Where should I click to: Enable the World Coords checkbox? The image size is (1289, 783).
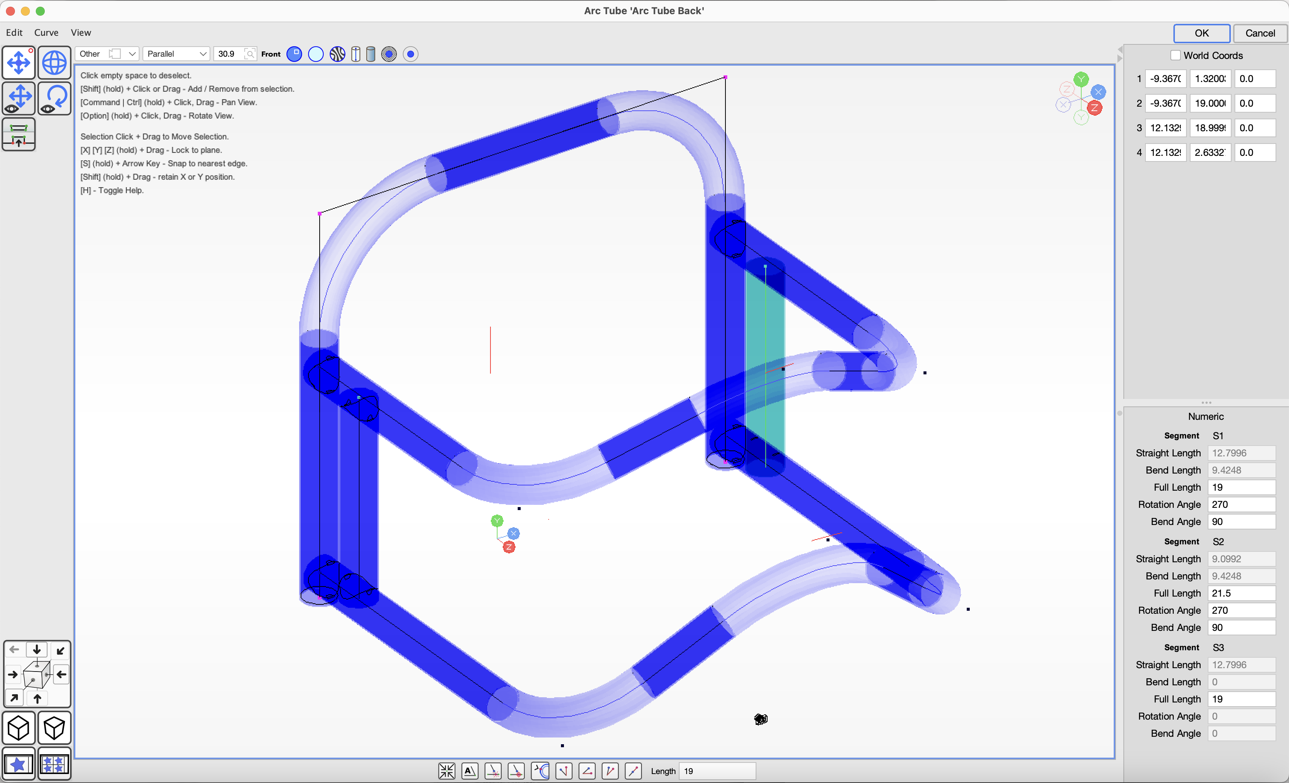(1176, 56)
